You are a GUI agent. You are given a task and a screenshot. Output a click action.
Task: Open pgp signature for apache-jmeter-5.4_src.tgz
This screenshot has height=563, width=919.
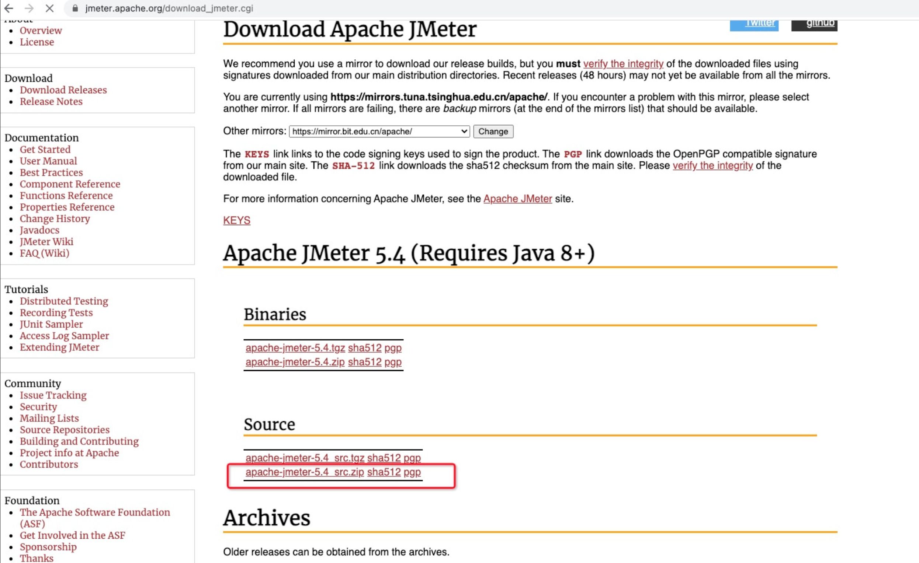pyautogui.click(x=412, y=458)
